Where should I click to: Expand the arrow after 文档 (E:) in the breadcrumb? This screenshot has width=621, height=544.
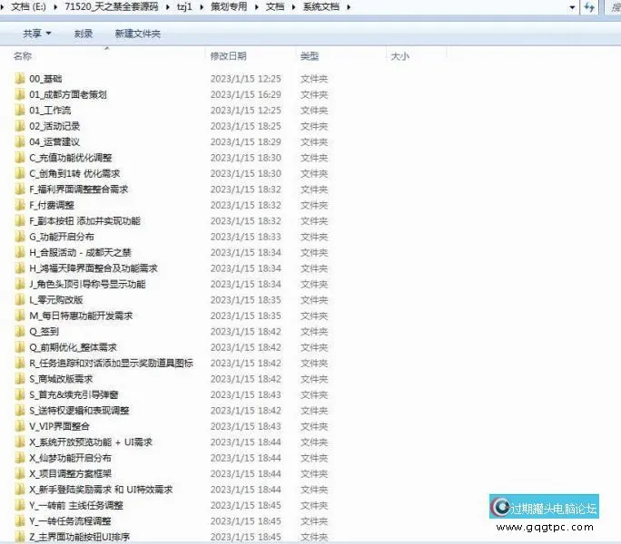pyautogui.click(x=55, y=6)
